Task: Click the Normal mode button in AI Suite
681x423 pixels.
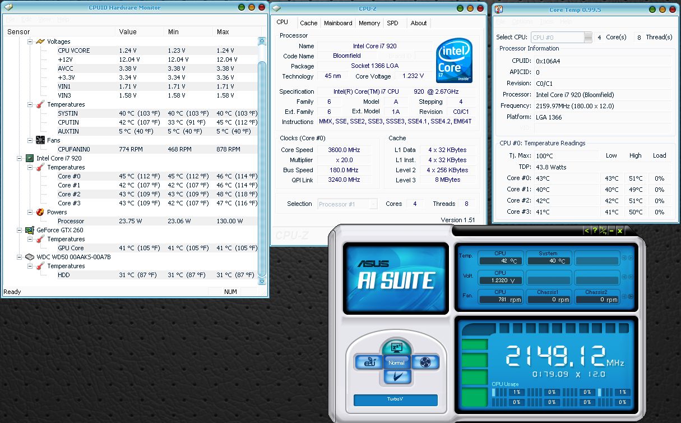Action: click(397, 362)
